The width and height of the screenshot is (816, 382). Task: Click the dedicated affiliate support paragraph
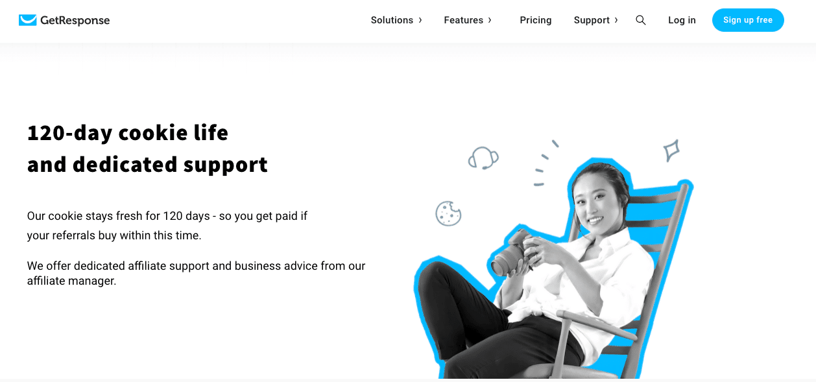coord(196,274)
